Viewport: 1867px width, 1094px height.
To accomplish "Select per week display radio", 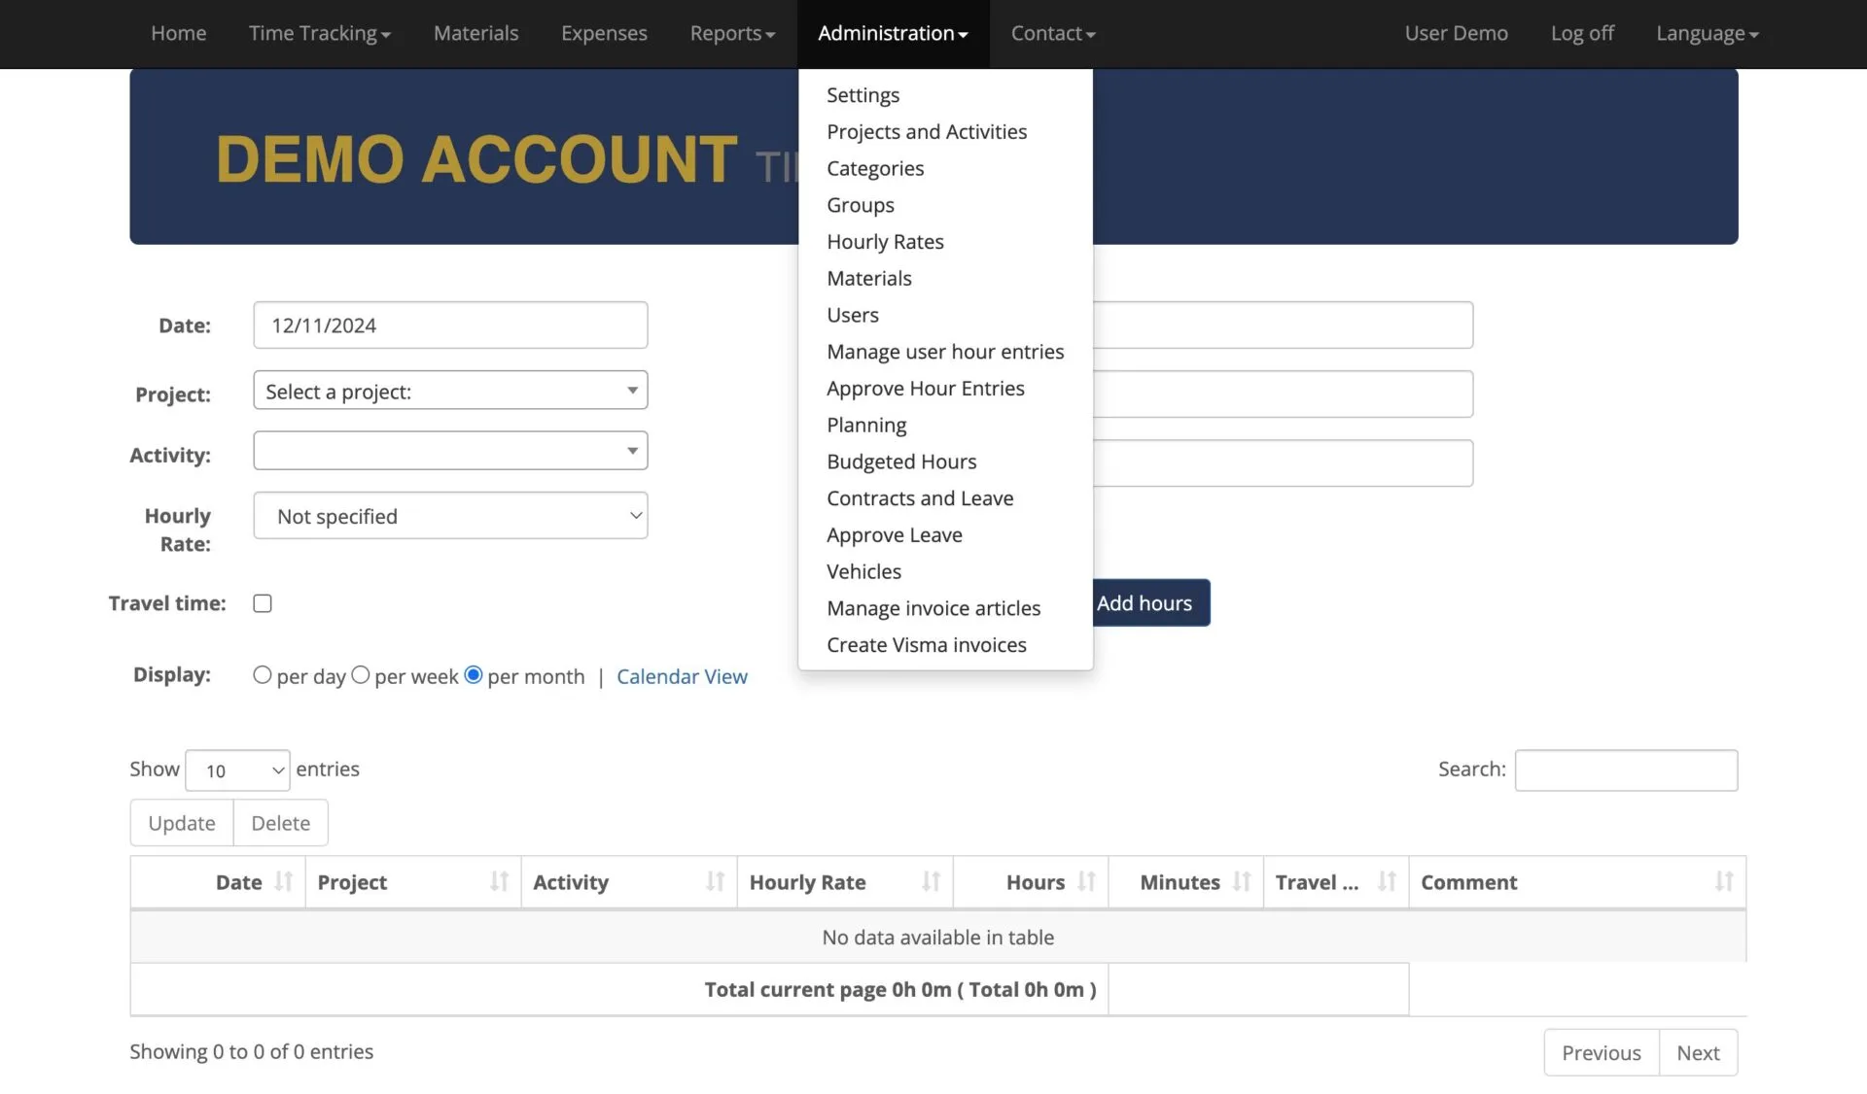I will (x=361, y=674).
